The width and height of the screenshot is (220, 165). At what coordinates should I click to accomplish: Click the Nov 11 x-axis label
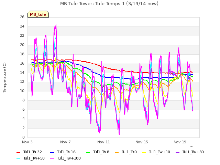tap(103, 142)
